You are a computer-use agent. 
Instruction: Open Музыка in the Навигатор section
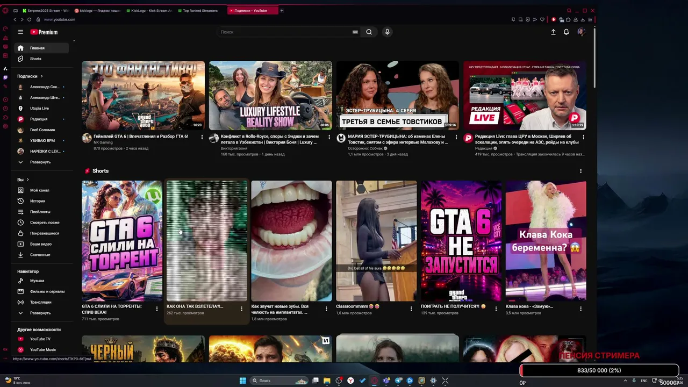tap(41, 281)
